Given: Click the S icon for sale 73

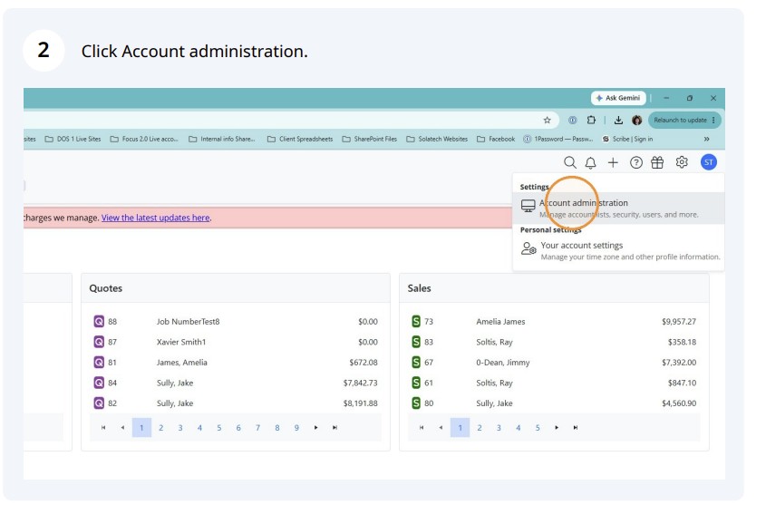Looking at the screenshot, I should pyautogui.click(x=416, y=321).
